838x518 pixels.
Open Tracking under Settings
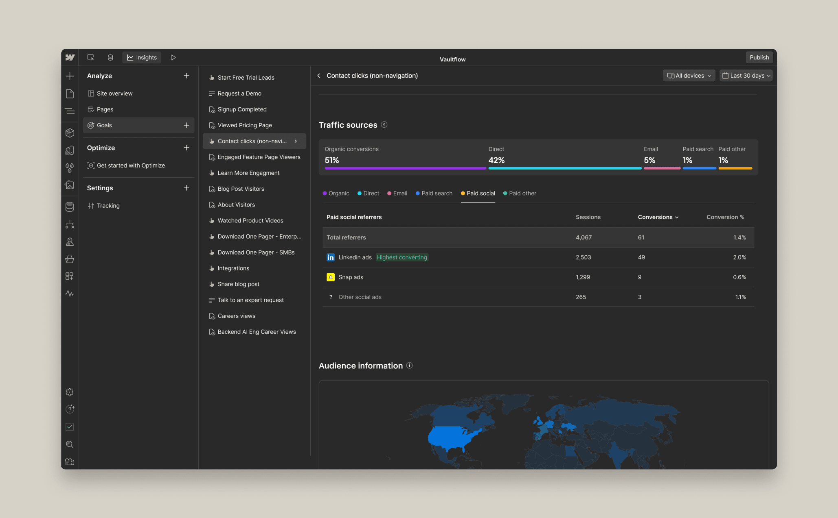[138, 206]
